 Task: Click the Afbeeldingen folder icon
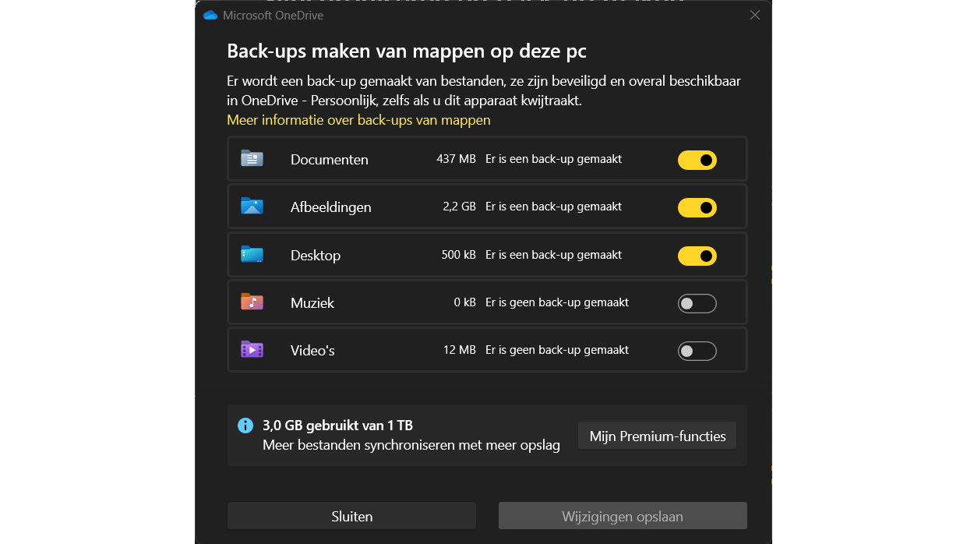[252, 207]
